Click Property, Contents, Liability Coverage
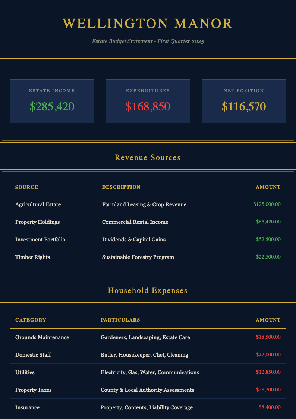The image size is (296, 419). (x=147, y=407)
